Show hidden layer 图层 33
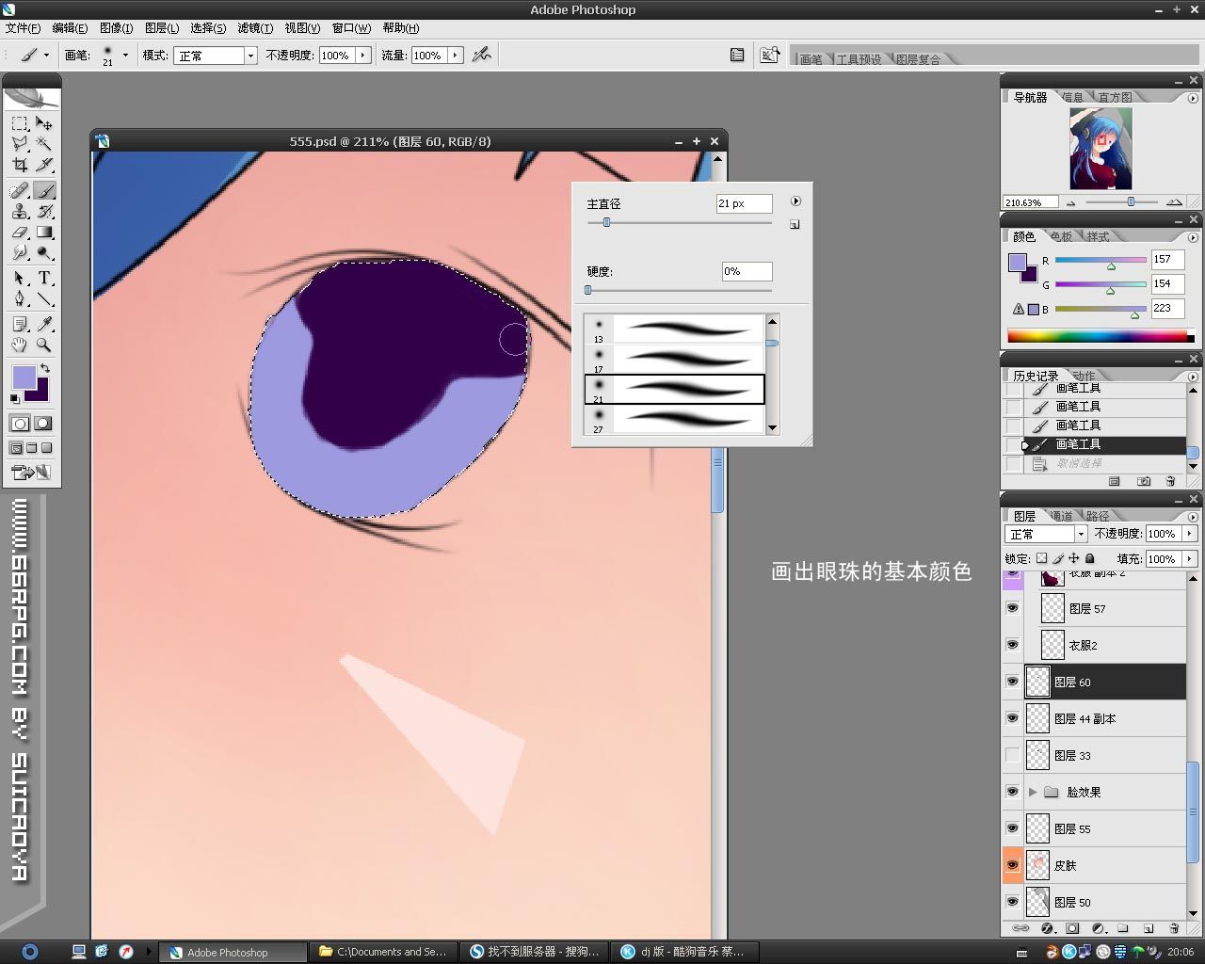 (1012, 755)
